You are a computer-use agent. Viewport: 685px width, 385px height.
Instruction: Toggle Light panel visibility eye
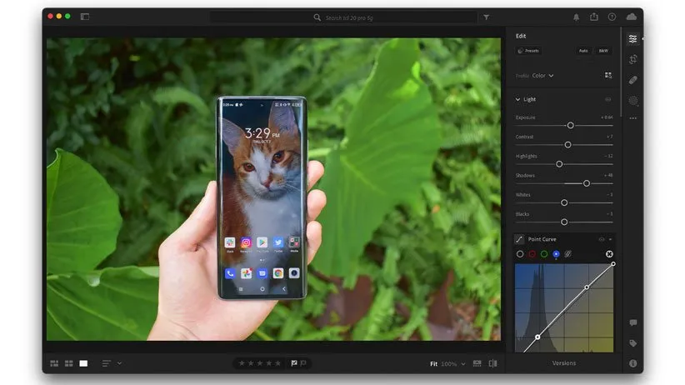point(607,99)
